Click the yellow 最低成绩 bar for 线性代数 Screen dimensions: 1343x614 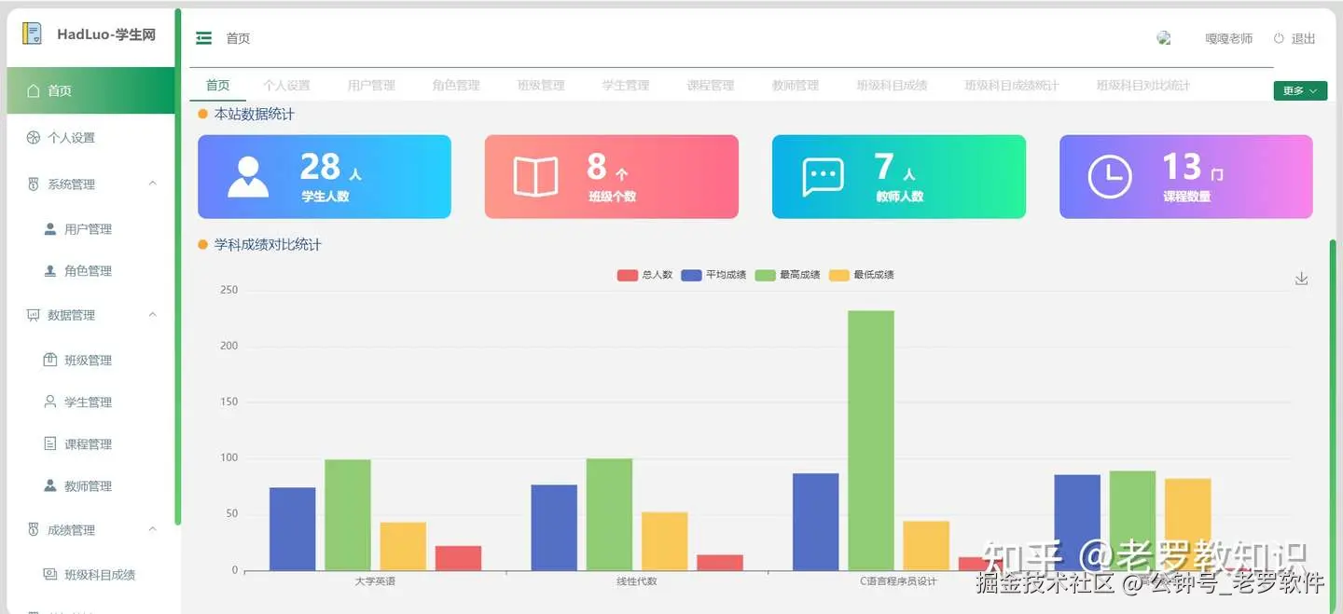(665, 541)
